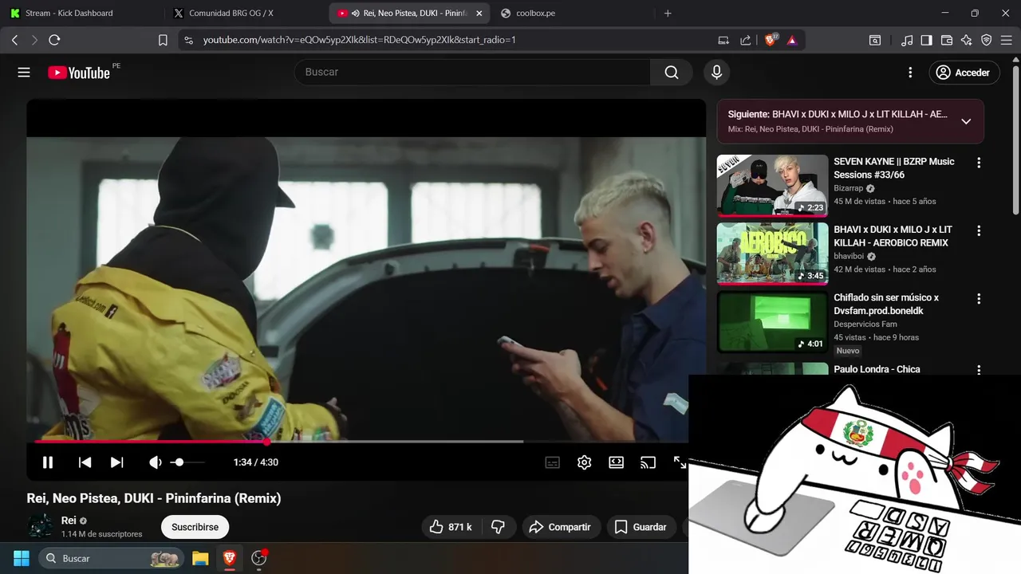
Task: Open the player settings gear
Action: pos(584,462)
